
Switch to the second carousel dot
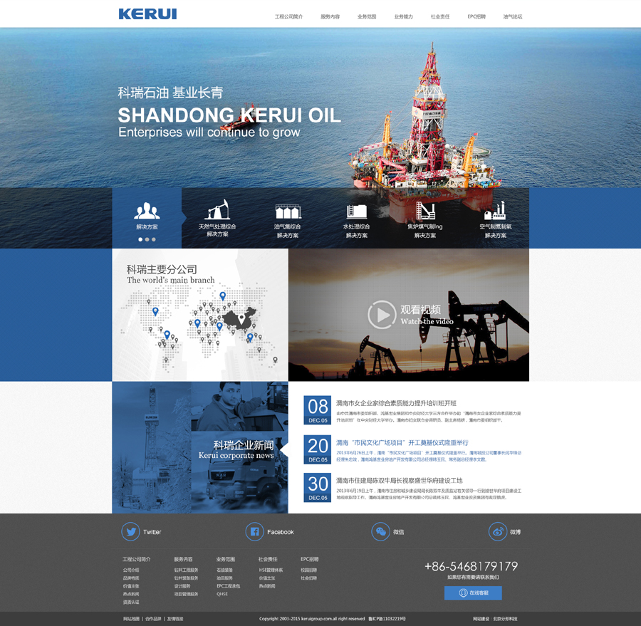(147, 239)
